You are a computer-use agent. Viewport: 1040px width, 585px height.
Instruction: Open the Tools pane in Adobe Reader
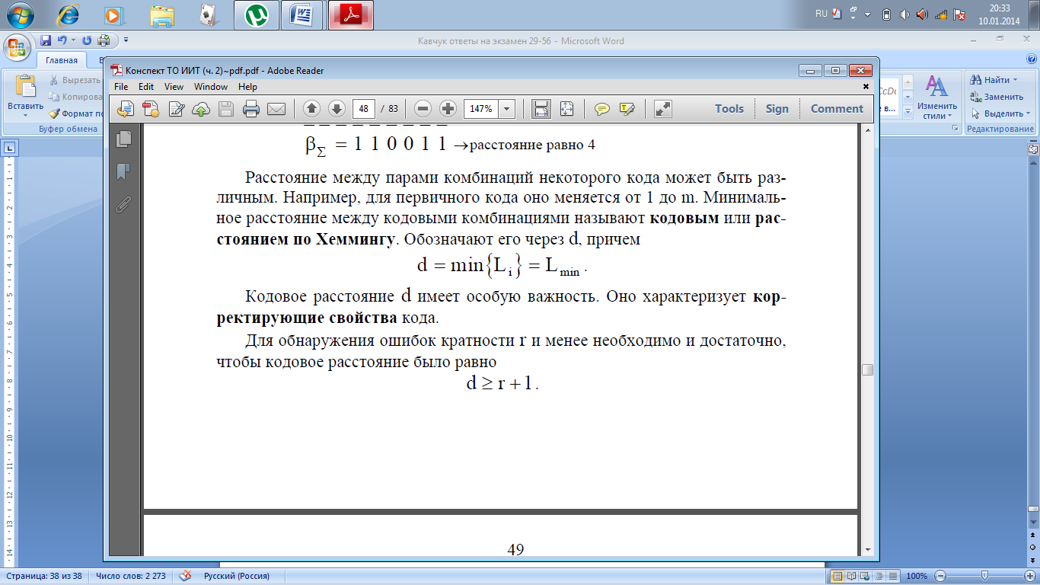pyautogui.click(x=729, y=109)
